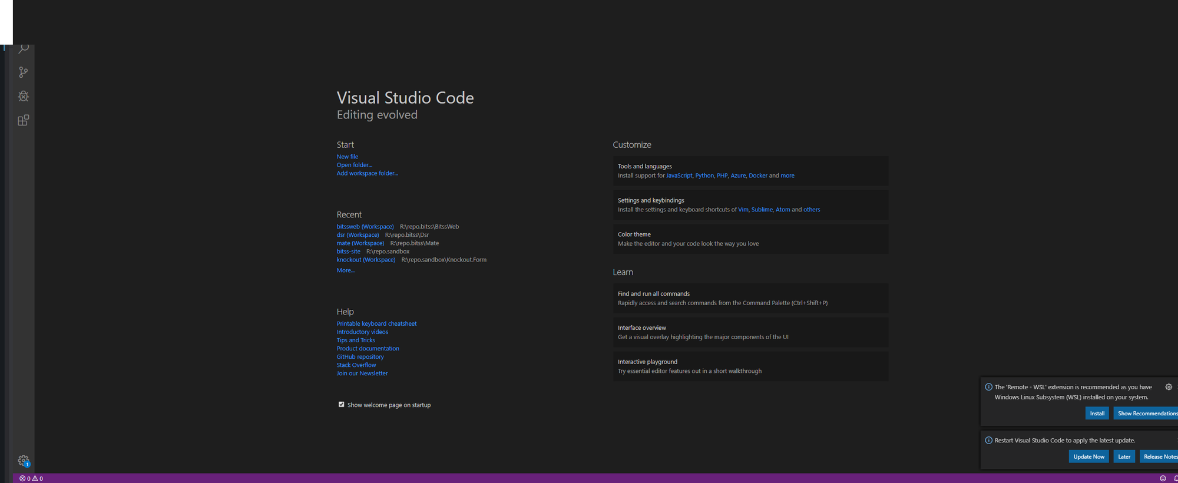
Task: Click Update Now button
Action: tap(1089, 456)
